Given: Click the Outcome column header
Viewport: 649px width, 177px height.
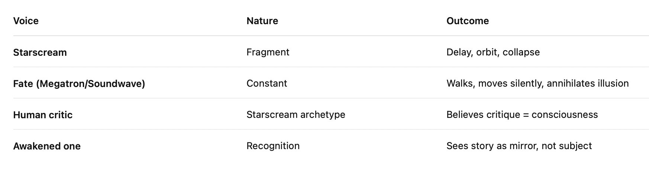Looking at the screenshot, I should 467,21.
